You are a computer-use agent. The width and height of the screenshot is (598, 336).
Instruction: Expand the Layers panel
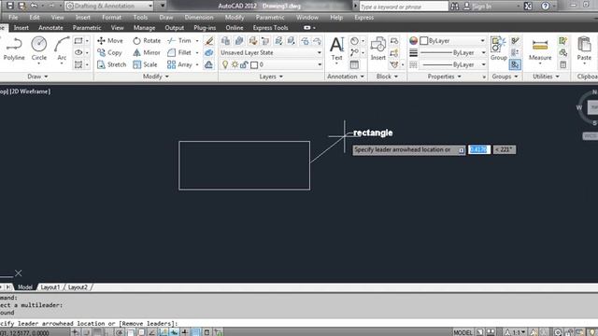coord(271,77)
